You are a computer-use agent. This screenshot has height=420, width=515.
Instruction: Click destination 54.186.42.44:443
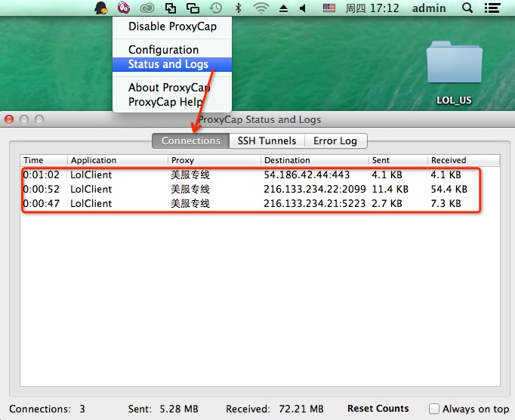click(307, 174)
